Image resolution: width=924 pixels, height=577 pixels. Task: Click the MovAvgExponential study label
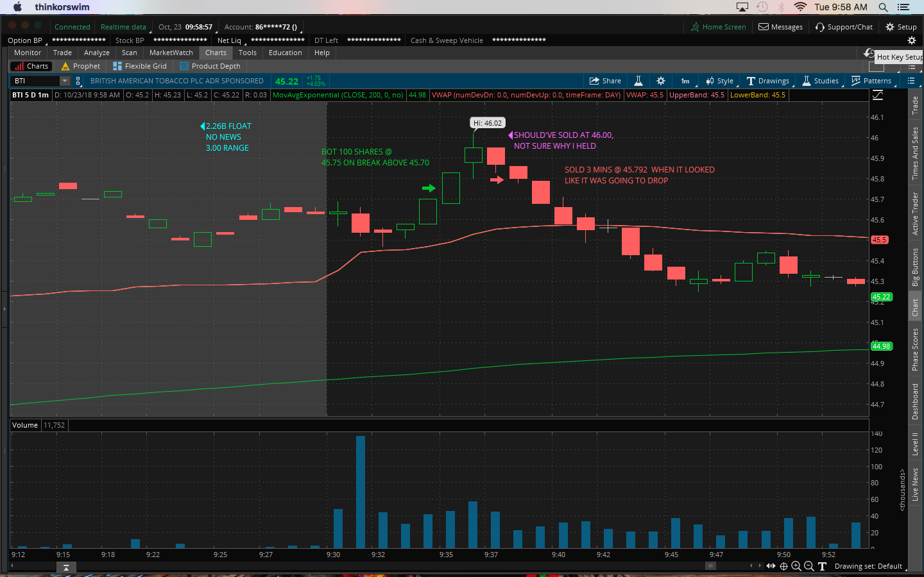click(x=338, y=95)
